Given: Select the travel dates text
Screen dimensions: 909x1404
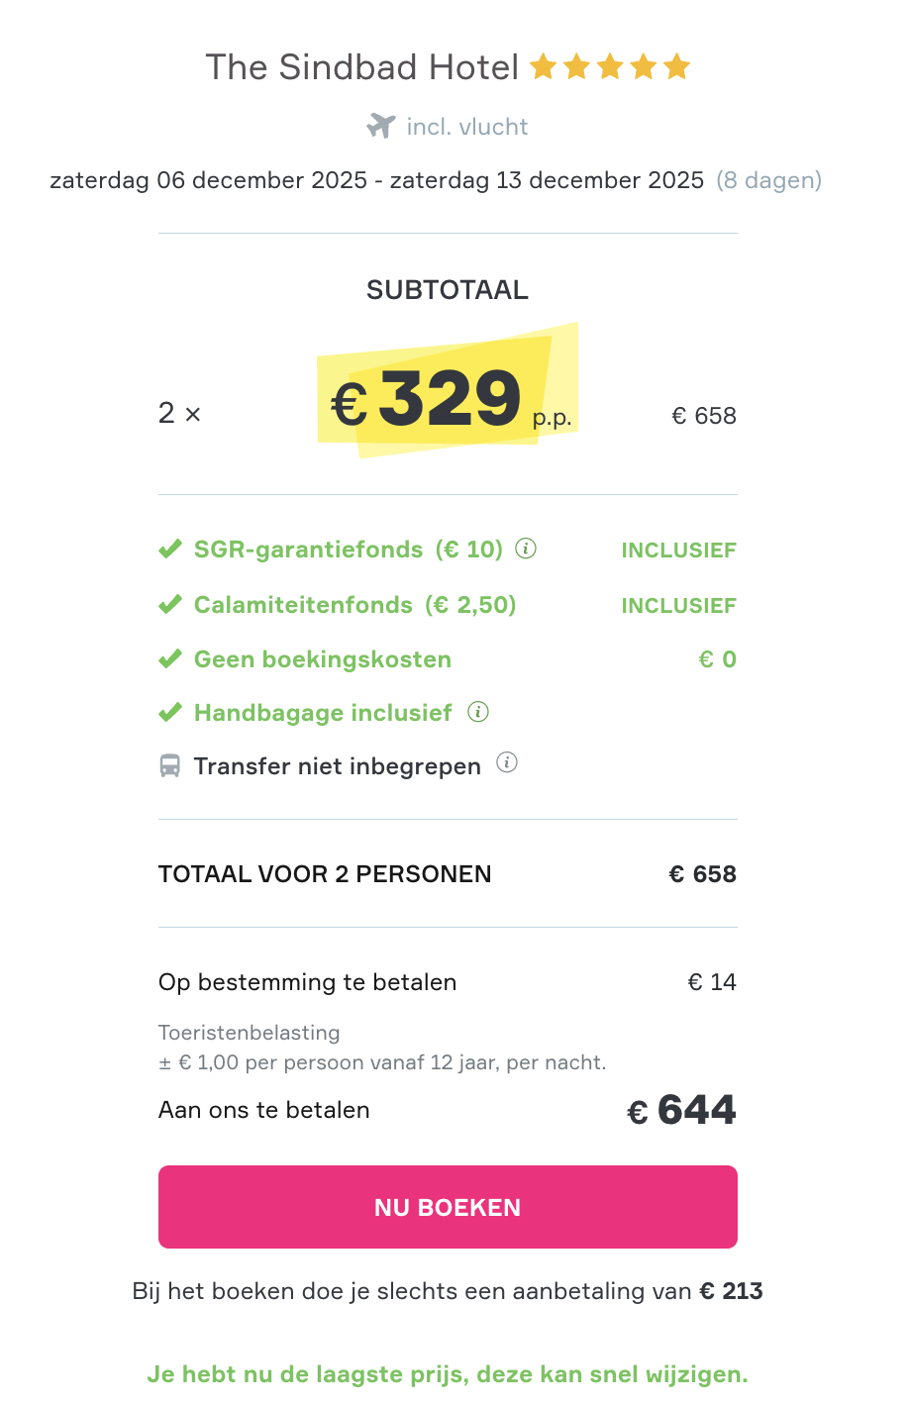Looking at the screenshot, I should point(376,180).
